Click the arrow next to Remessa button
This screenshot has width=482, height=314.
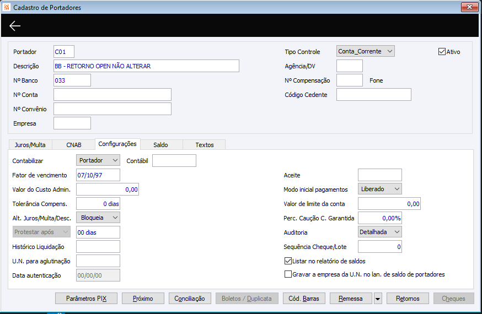[x=378, y=299]
